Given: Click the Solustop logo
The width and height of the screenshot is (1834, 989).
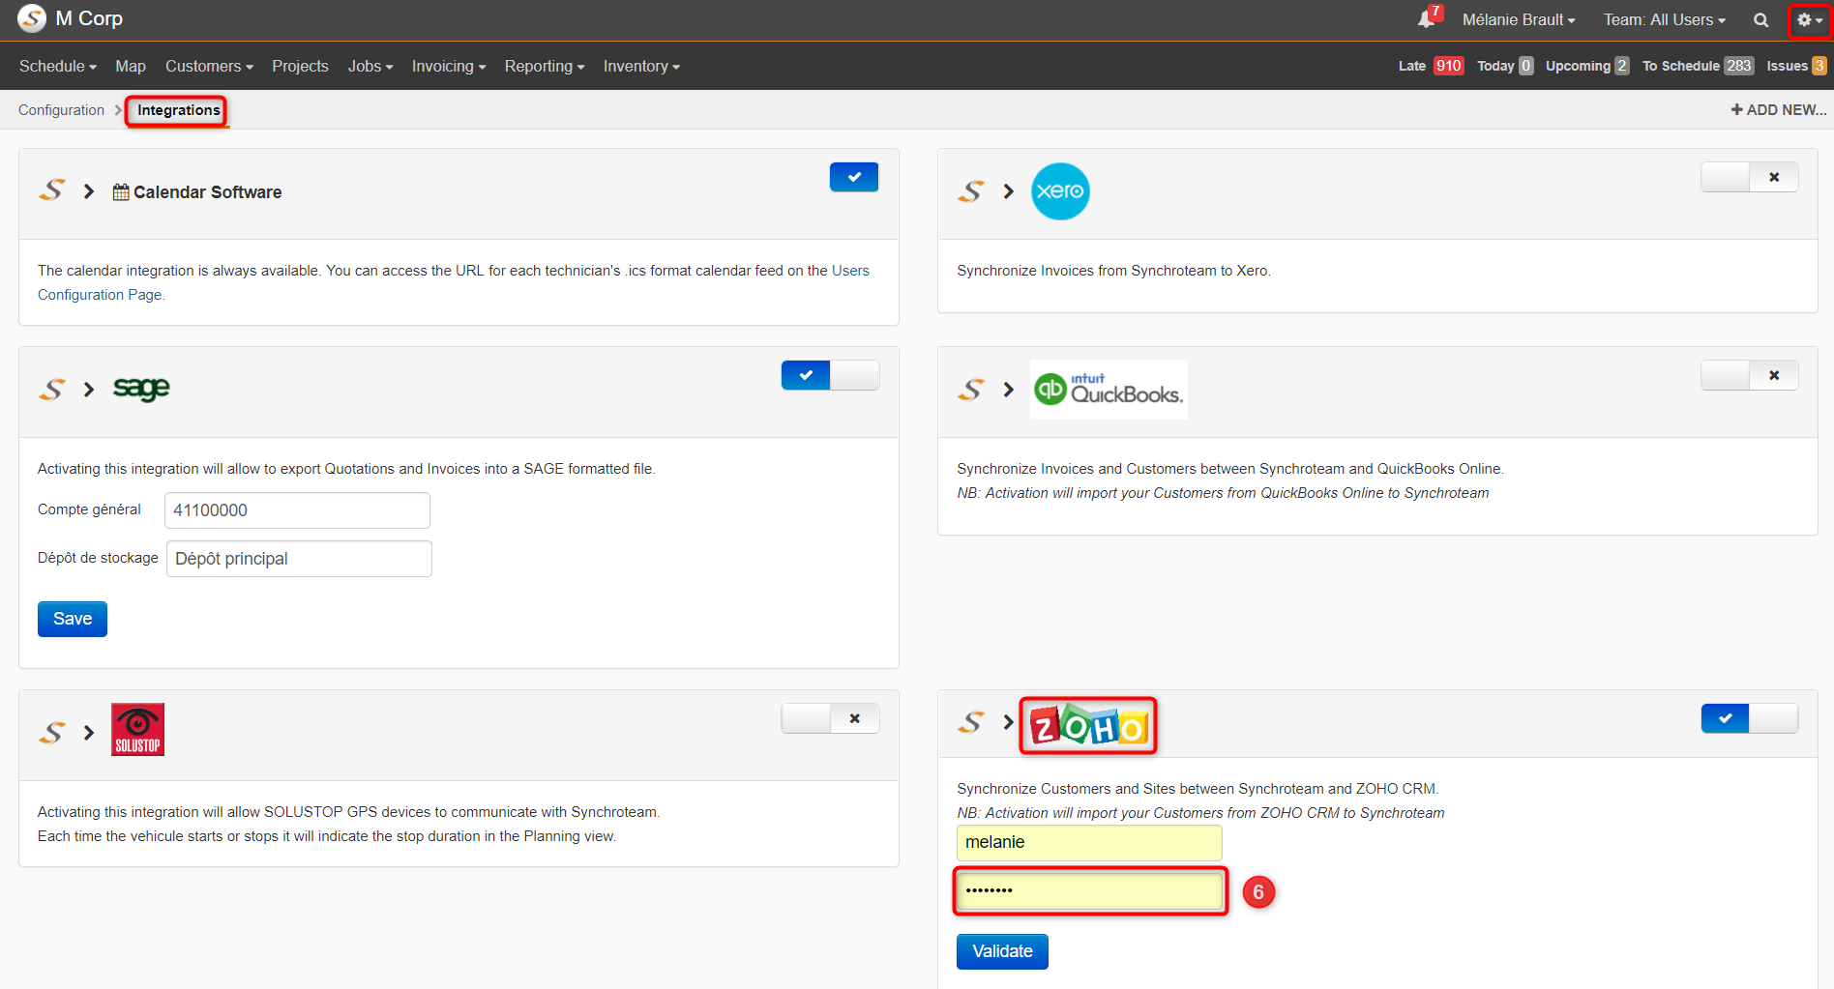Looking at the screenshot, I should [x=137, y=730].
